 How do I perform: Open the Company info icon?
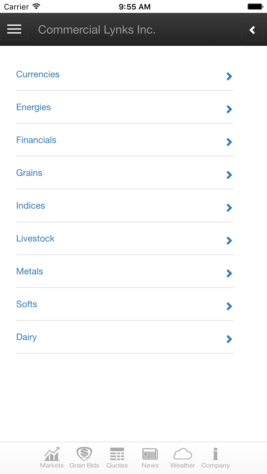tap(215, 454)
